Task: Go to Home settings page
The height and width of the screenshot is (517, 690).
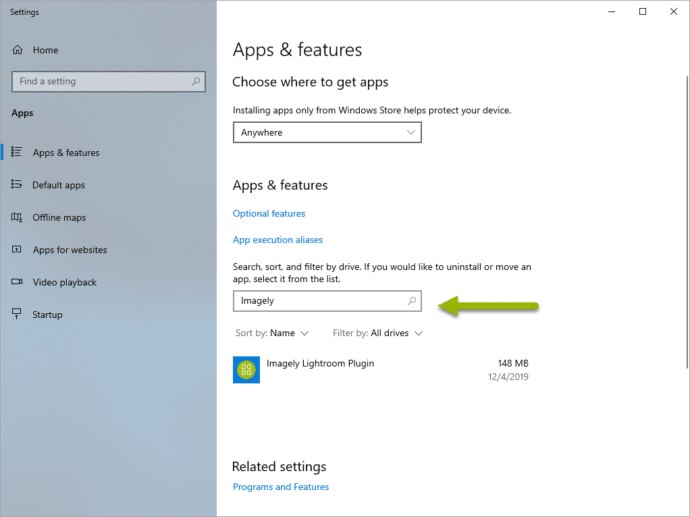Action: click(45, 50)
